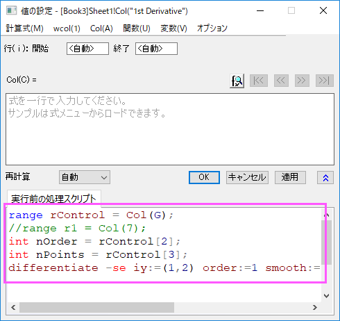Go to next column button
Screen dimensions: 340x321
pyautogui.click(x=302, y=81)
